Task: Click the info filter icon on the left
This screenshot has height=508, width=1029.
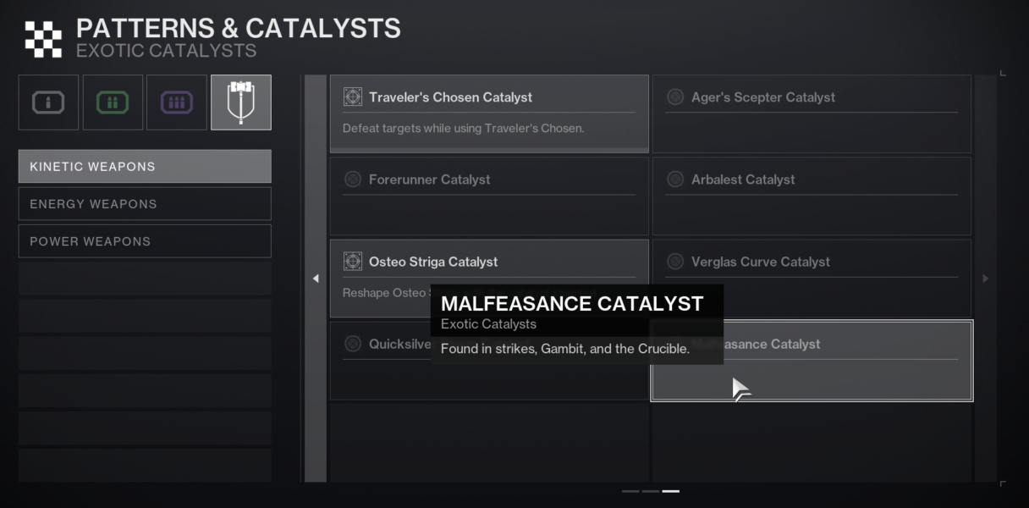Action: click(x=48, y=102)
